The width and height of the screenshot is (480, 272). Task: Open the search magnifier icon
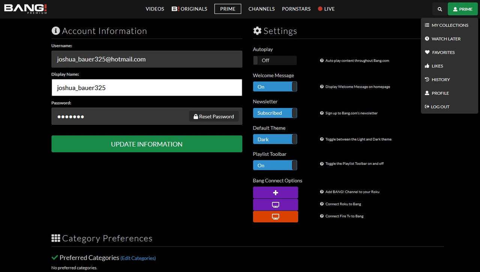click(x=440, y=9)
